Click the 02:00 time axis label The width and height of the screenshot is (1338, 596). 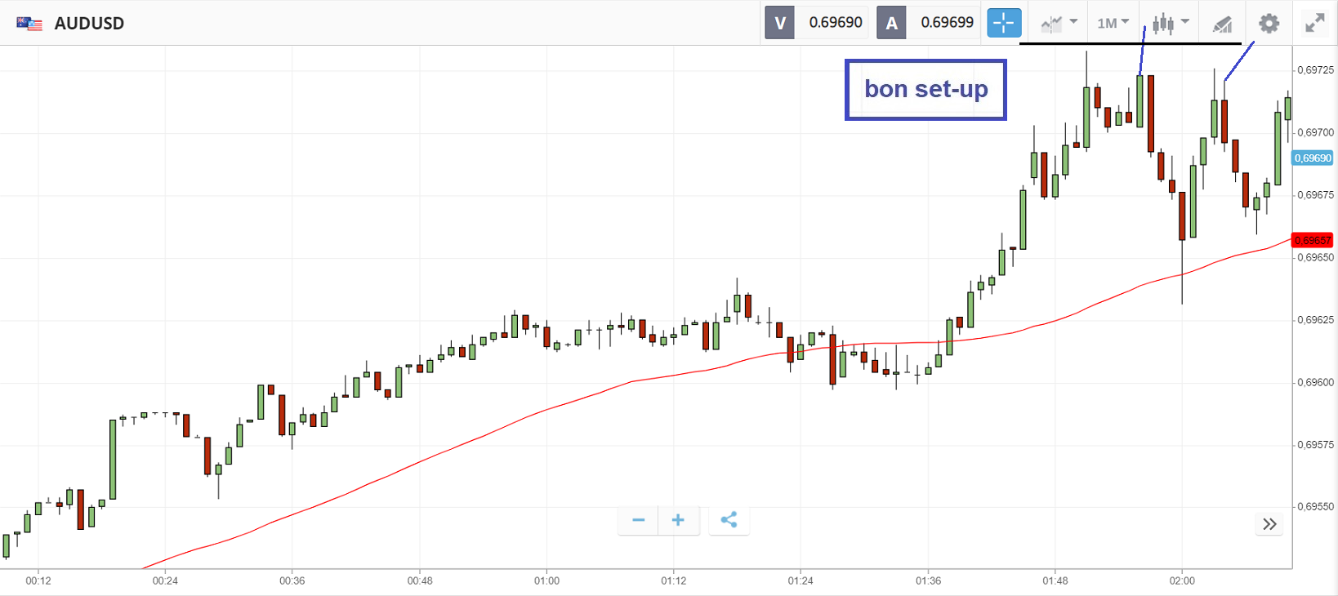click(x=1181, y=581)
